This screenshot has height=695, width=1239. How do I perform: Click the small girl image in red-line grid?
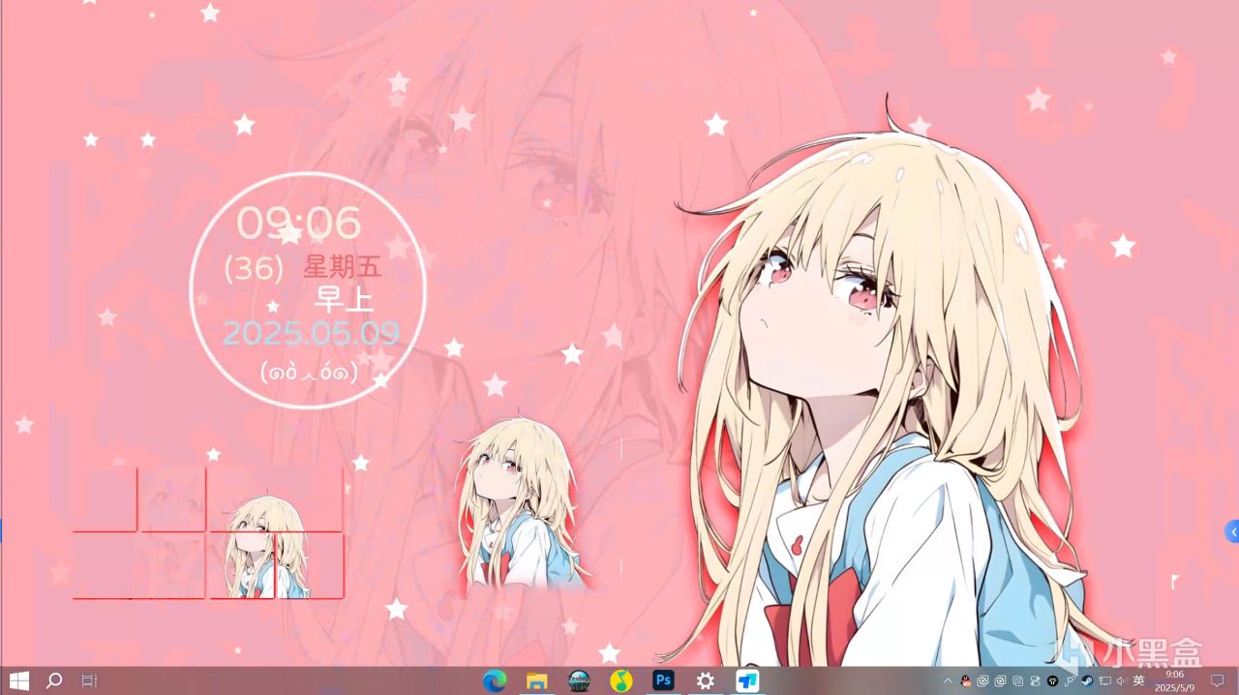click(x=267, y=547)
